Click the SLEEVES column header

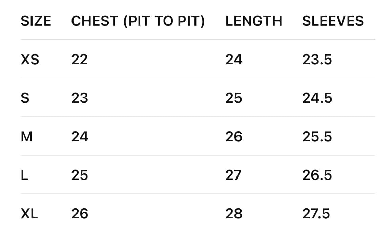(333, 21)
